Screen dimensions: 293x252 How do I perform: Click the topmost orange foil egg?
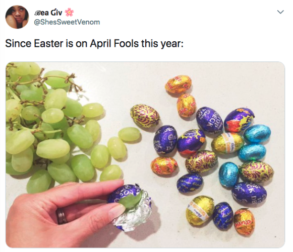(178, 85)
